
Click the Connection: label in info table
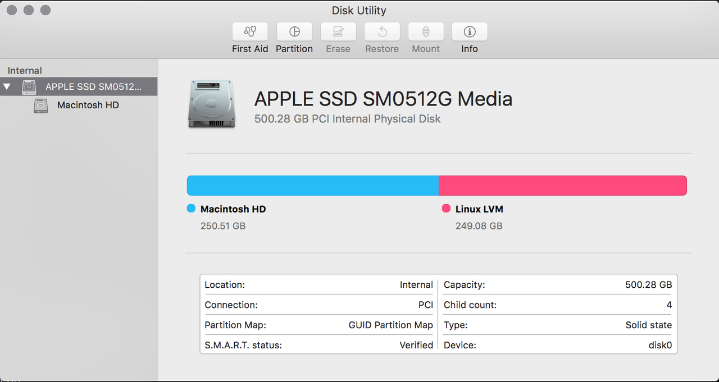231,305
